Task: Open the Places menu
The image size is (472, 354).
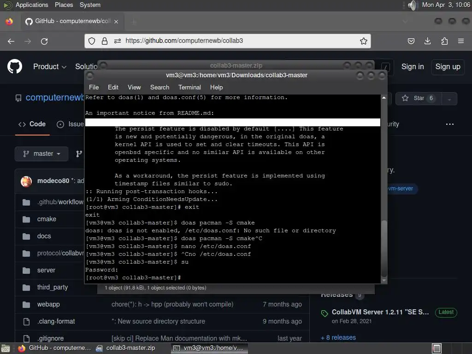Action: coord(64,5)
